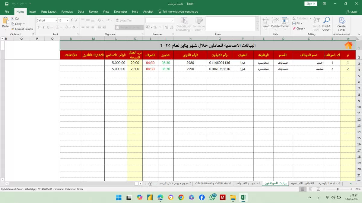Click Create a PDF icon

coord(341,21)
